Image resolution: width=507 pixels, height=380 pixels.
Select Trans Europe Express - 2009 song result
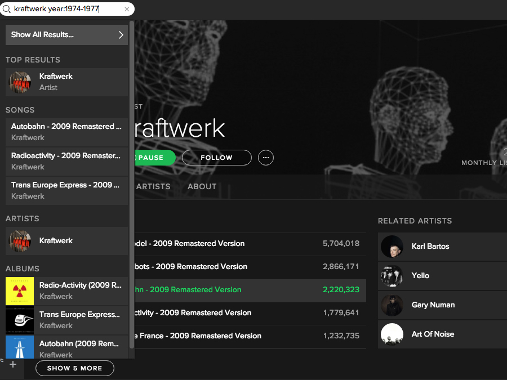tap(66, 190)
